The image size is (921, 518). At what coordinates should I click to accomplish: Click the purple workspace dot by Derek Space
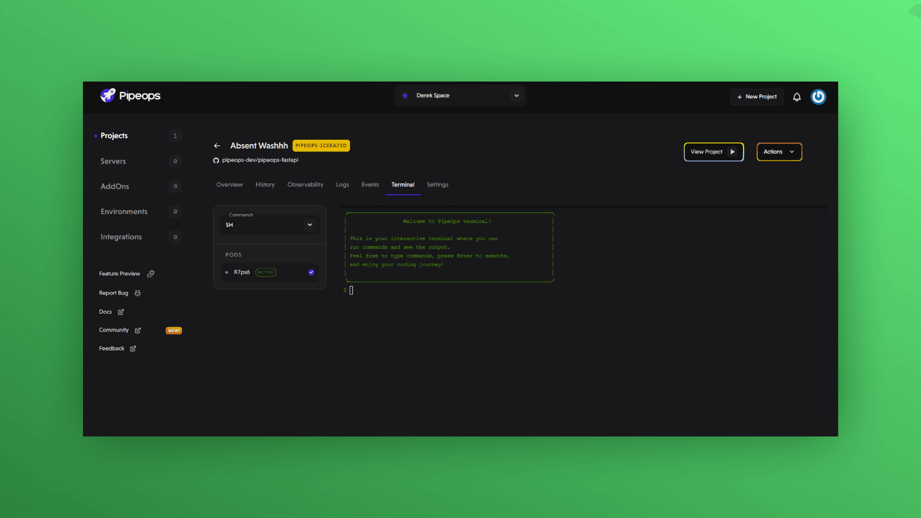tap(405, 96)
